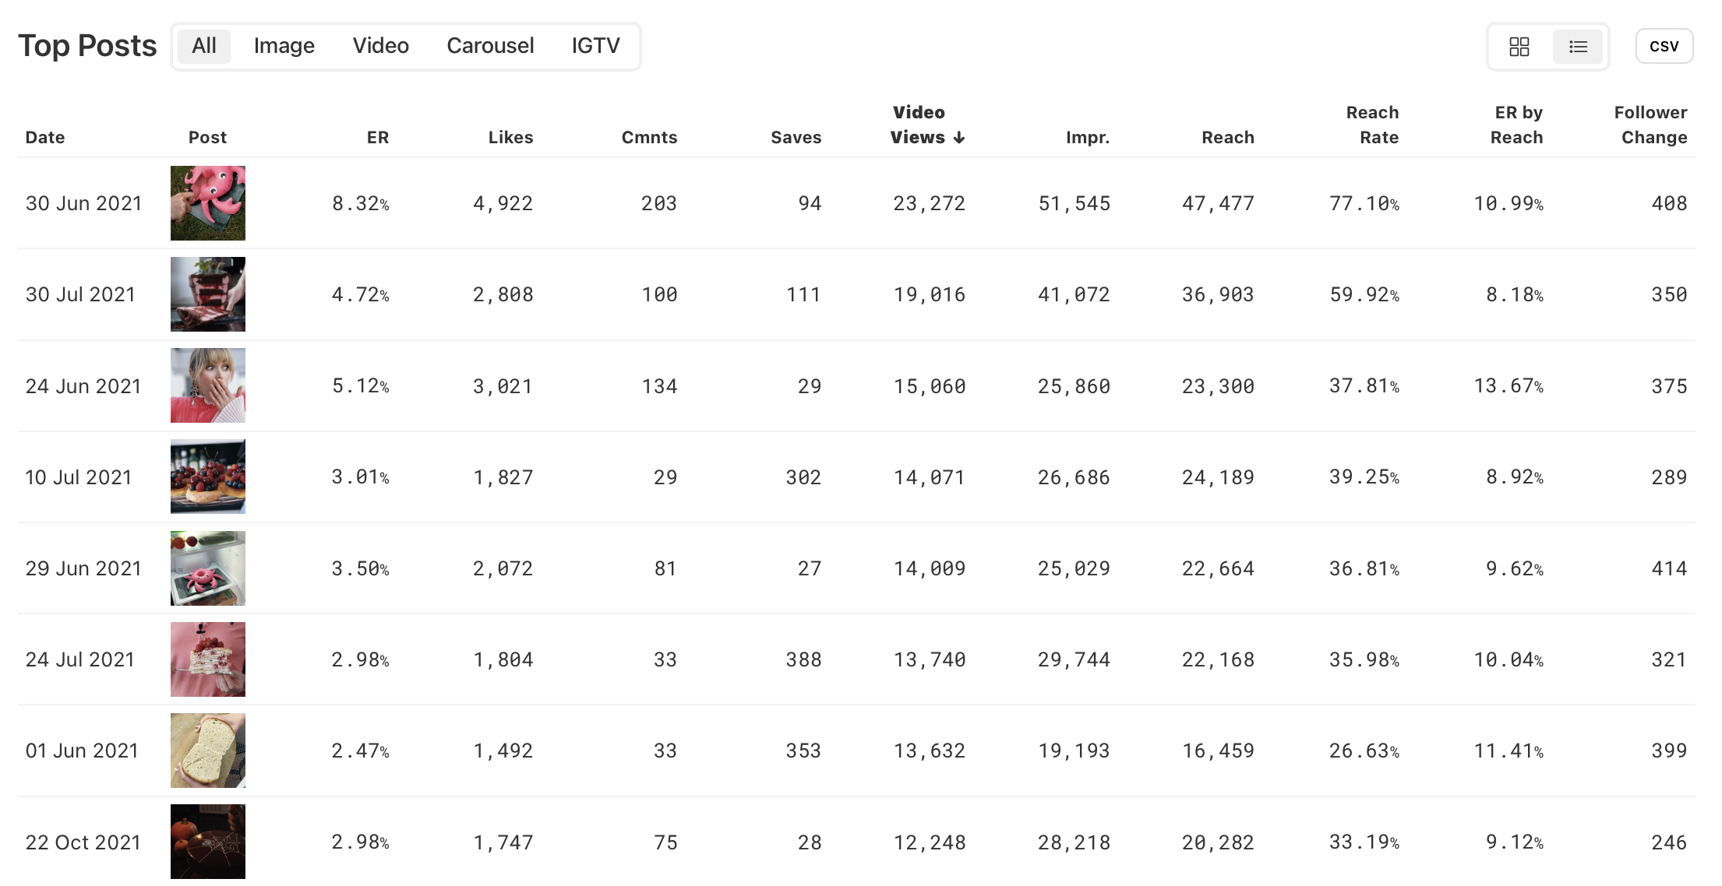
Task: Open the 30 Jun 2021 date entry
Action: (83, 203)
